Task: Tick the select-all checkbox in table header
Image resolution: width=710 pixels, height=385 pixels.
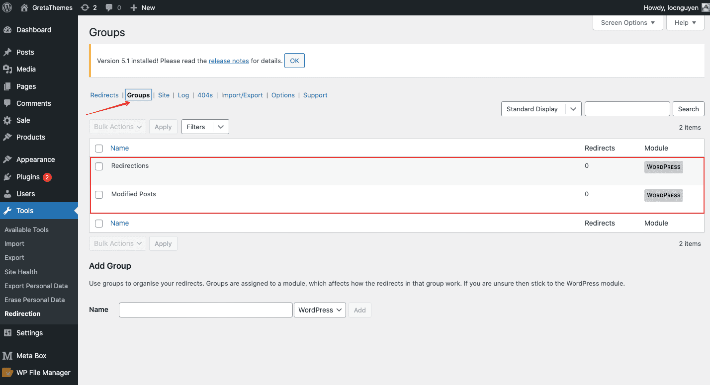Action: (x=99, y=149)
